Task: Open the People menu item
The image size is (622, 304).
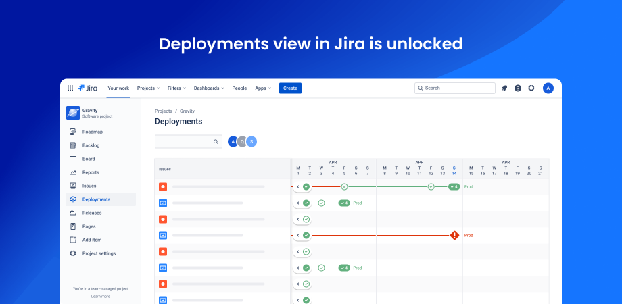Action: click(239, 88)
